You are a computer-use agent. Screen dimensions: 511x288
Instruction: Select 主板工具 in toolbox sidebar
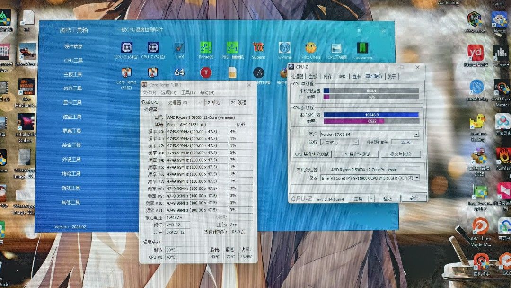tap(73, 74)
